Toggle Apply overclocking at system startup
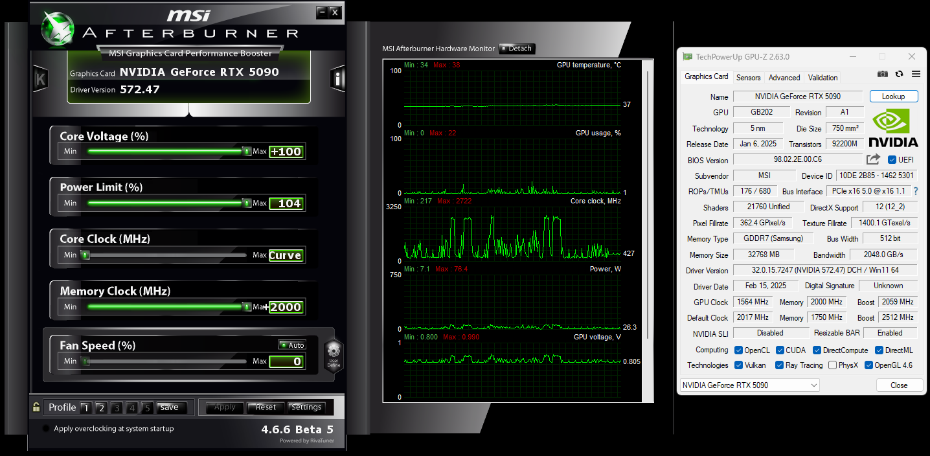930x456 pixels. click(x=46, y=429)
